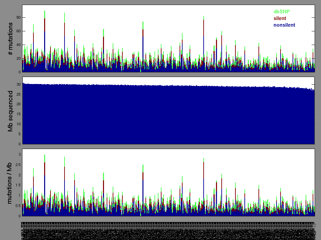Click the 'Mb sequenced' y-axis title
The image size is (321, 240).
(x=10, y=111)
